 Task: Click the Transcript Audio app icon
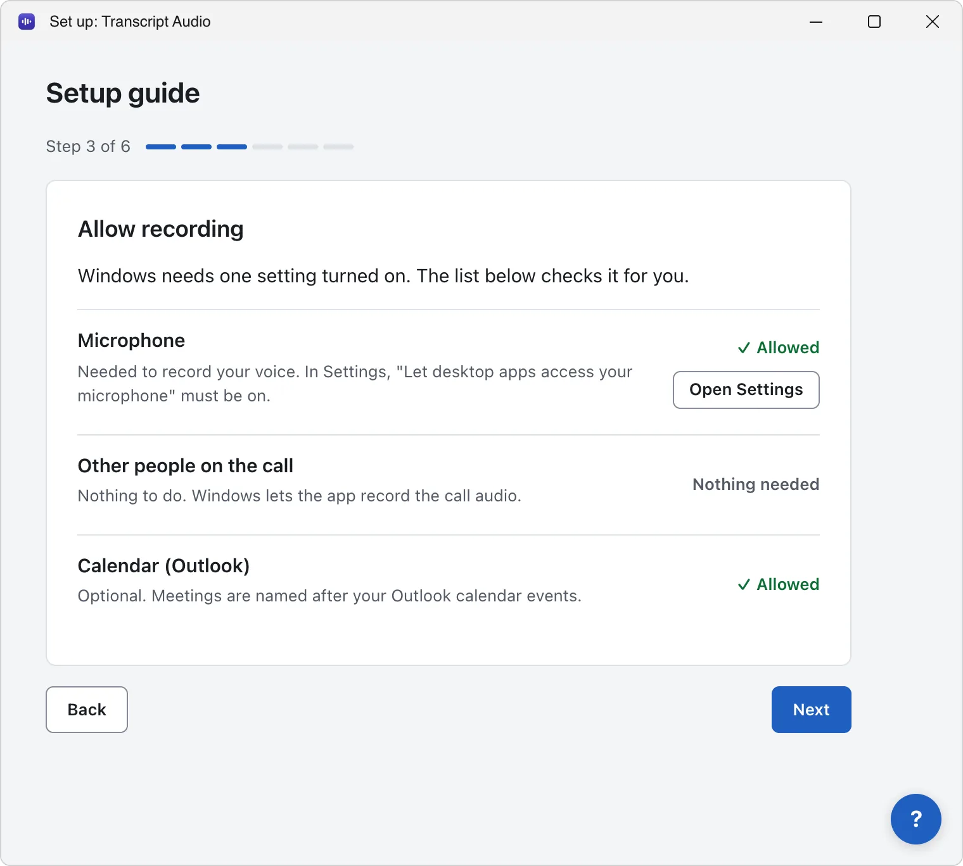coord(27,22)
